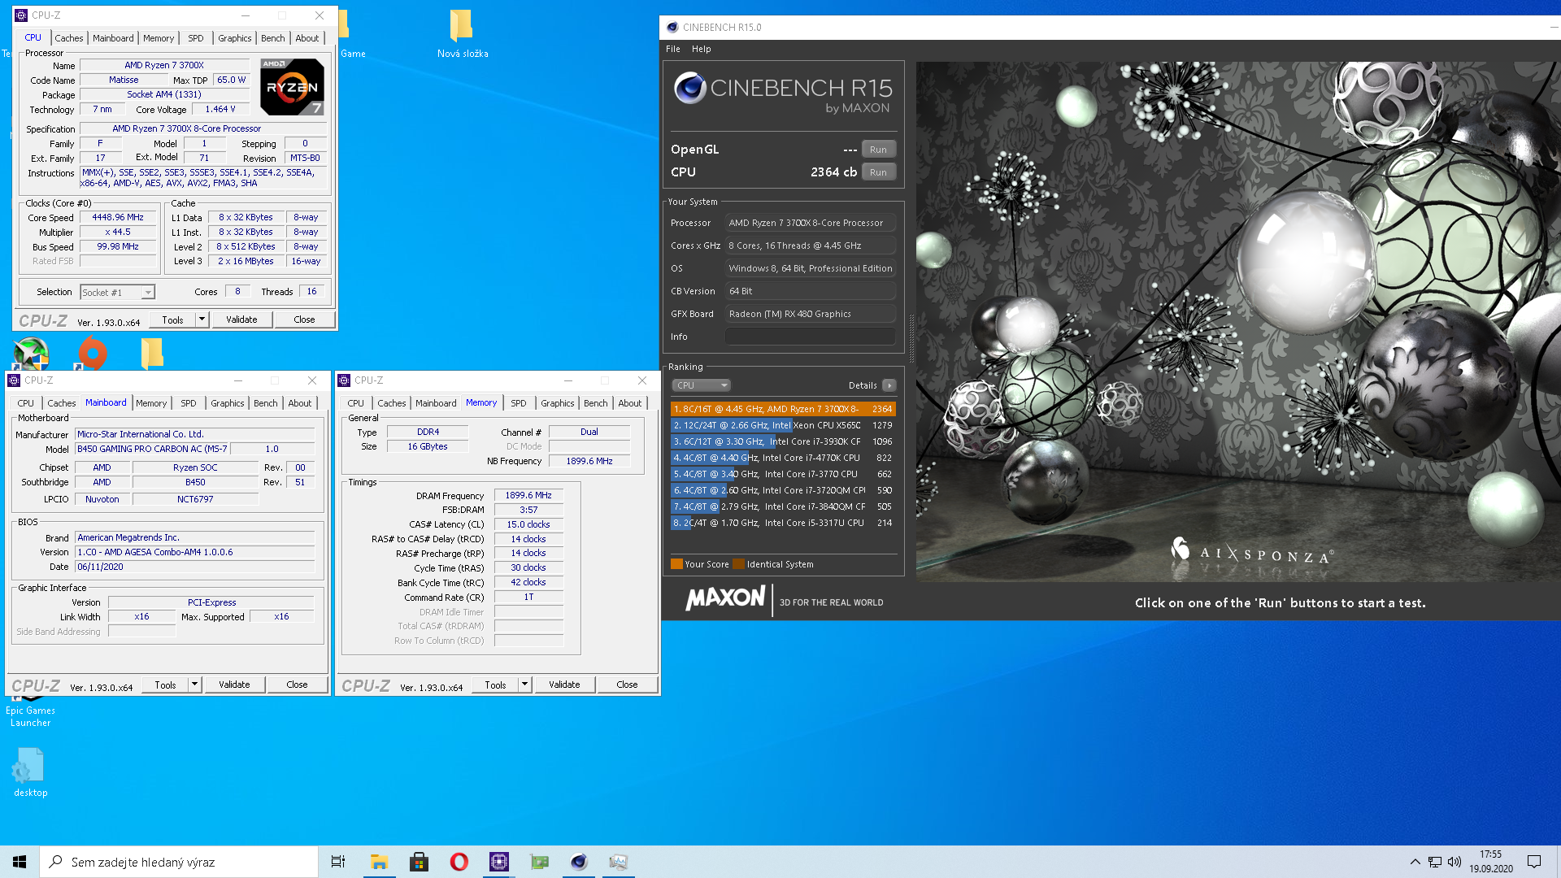This screenshot has height=878, width=1561.
Task: Run the OpenGL benchmark
Action: click(x=878, y=150)
